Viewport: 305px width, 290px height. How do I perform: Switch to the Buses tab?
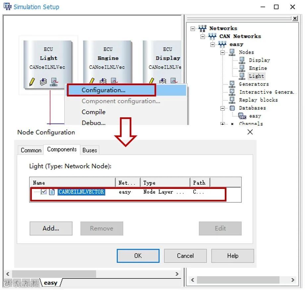coord(90,150)
